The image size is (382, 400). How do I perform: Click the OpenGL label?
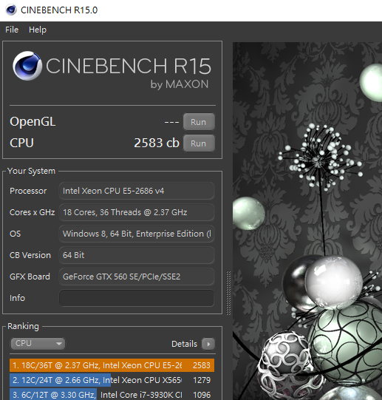pyautogui.click(x=33, y=122)
